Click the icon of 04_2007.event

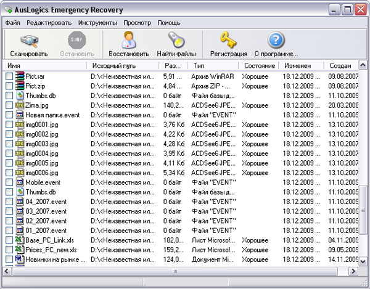point(20,201)
